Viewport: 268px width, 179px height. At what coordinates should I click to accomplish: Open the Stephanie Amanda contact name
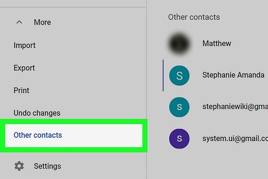point(233,75)
